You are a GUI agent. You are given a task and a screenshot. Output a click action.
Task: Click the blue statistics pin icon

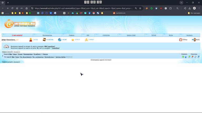pyautogui.click(x=199, y=57)
